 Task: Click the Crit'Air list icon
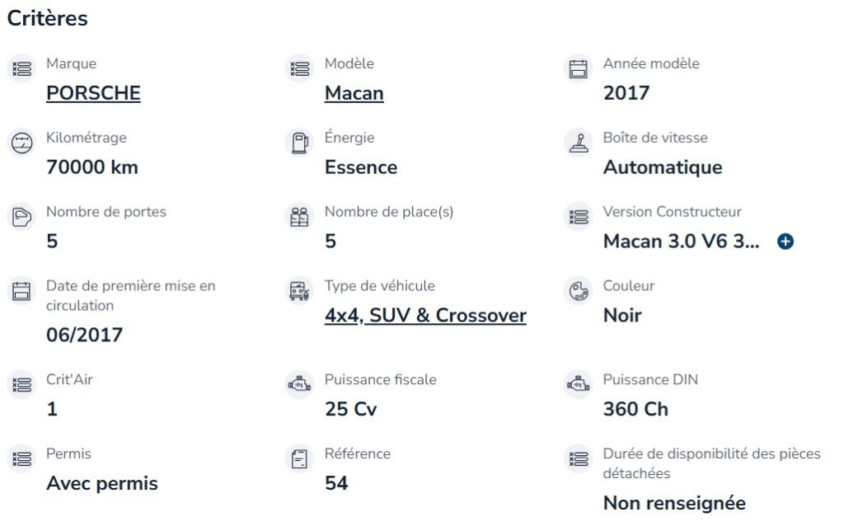[x=22, y=384]
